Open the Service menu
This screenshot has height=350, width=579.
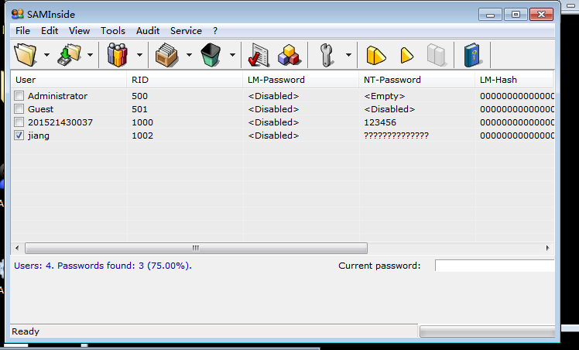point(186,31)
